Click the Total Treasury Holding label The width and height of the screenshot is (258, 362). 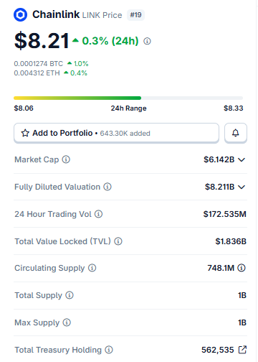pos(58,350)
